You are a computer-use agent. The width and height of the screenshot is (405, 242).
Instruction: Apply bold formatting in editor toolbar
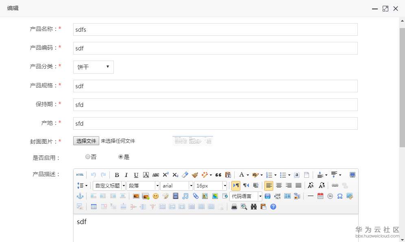pyautogui.click(x=117, y=175)
